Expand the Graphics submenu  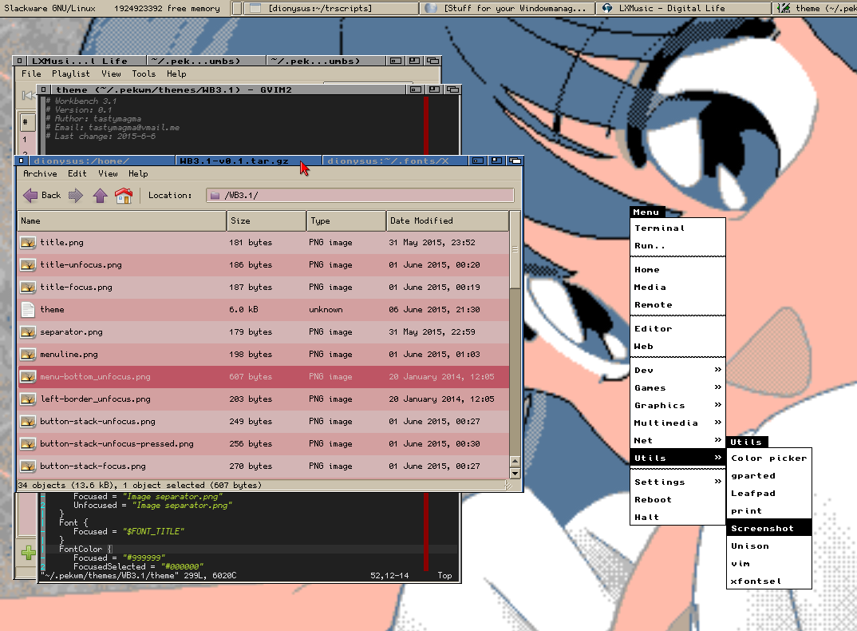pos(677,406)
